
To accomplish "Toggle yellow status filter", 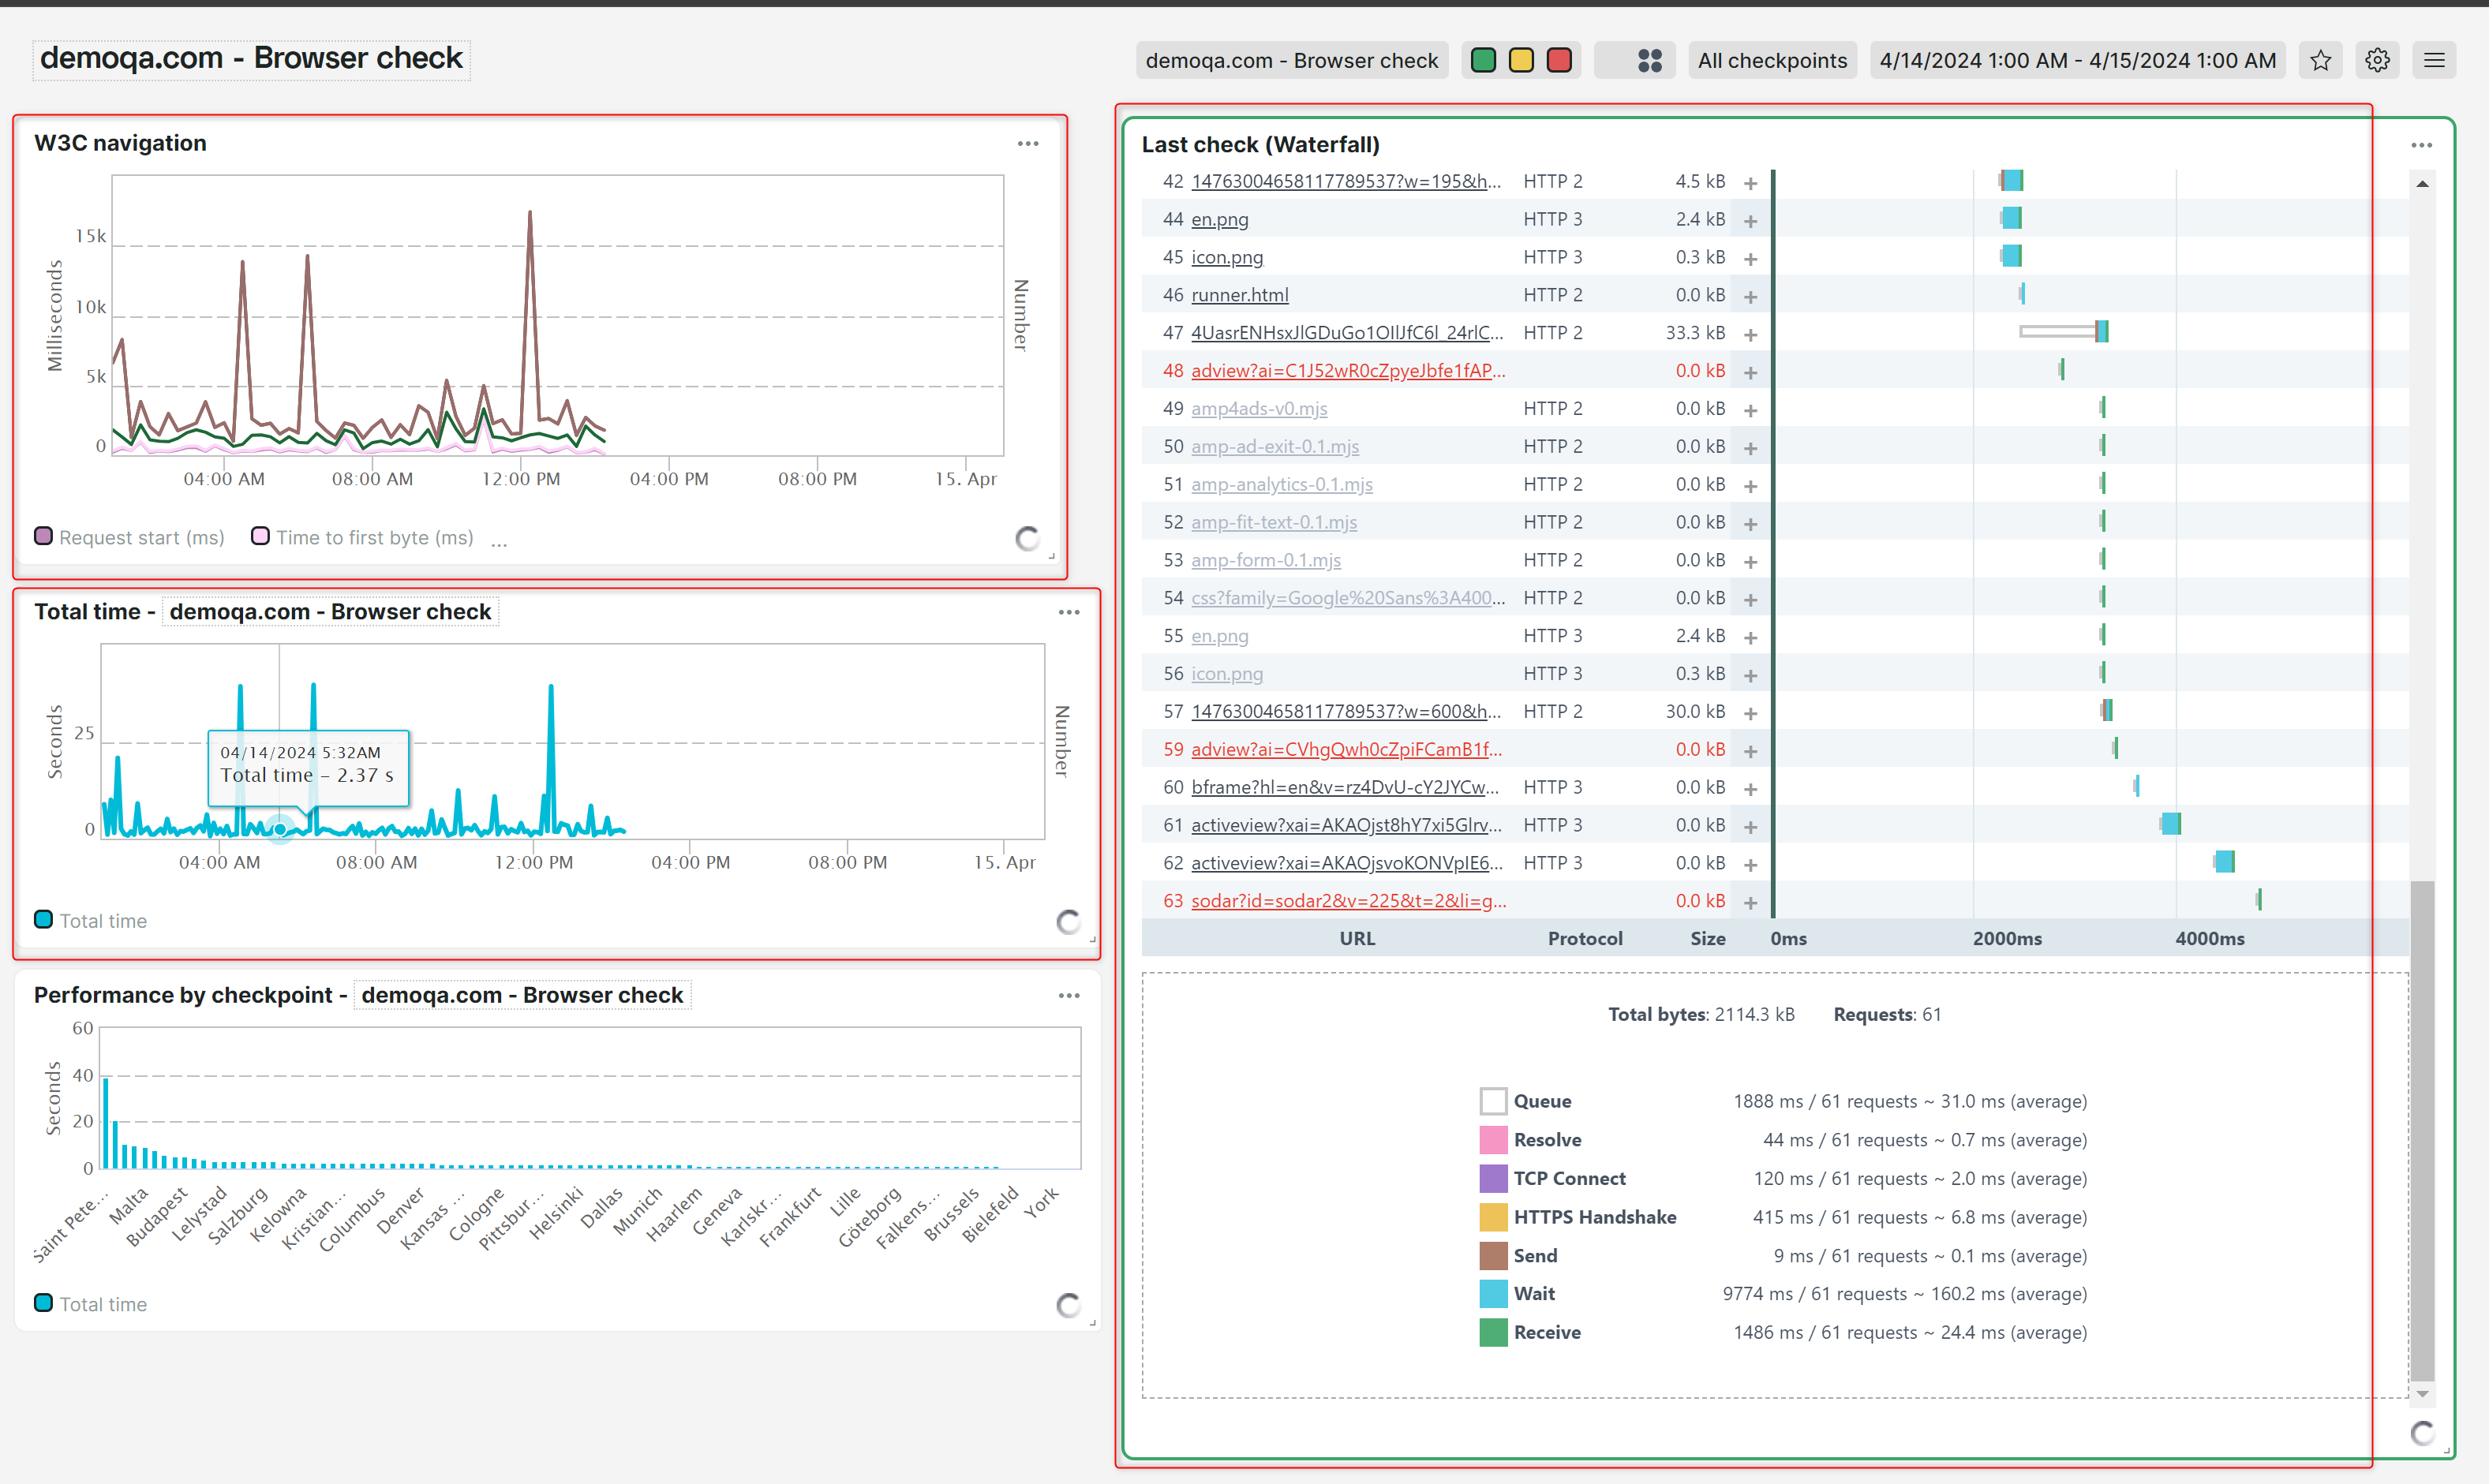I will (1520, 61).
